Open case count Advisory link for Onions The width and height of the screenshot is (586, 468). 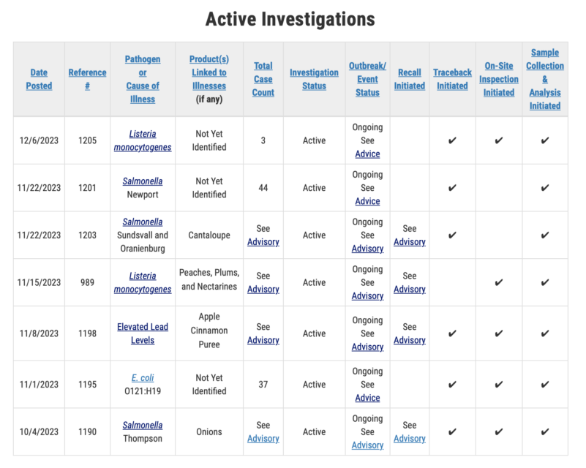click(x=263, y=439)
